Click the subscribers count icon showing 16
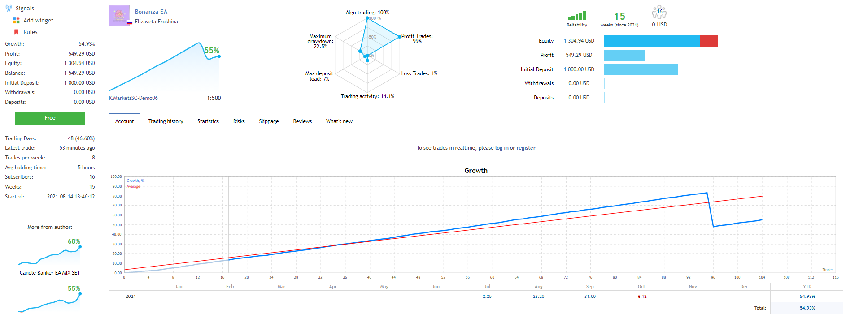 pos(659,12)
